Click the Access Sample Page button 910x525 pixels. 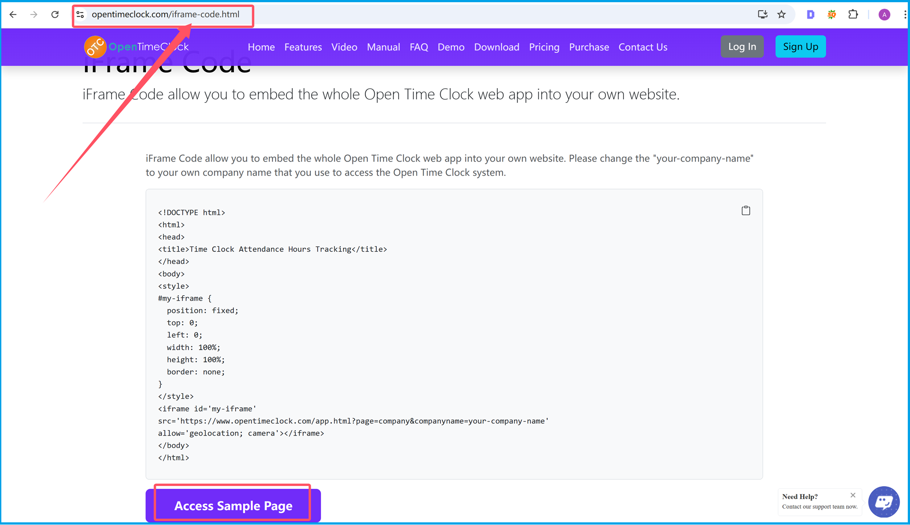click(233, 506)
